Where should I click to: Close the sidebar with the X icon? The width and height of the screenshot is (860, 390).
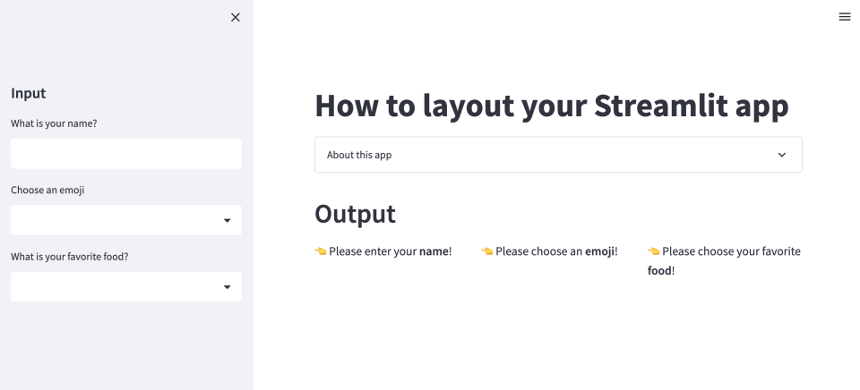point(236,17)
